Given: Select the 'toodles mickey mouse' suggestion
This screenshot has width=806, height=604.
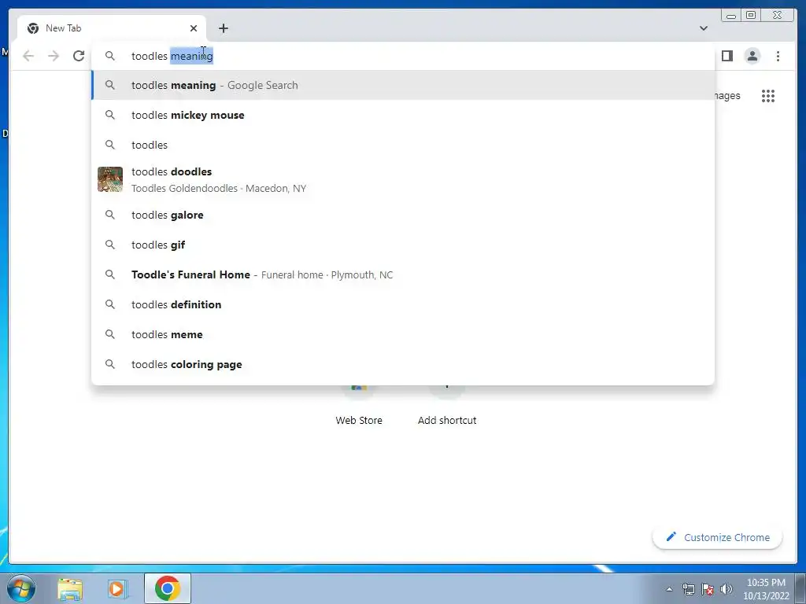Looking at the screenshot, I should [403, 115].
